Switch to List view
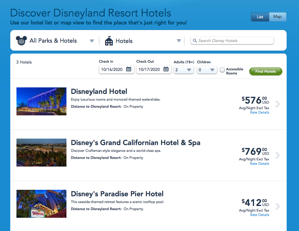299x231 pixels. 260,17
